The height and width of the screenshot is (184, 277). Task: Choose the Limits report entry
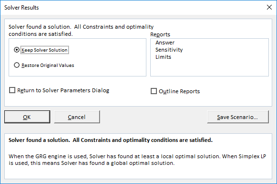click(x=163, y=57)
